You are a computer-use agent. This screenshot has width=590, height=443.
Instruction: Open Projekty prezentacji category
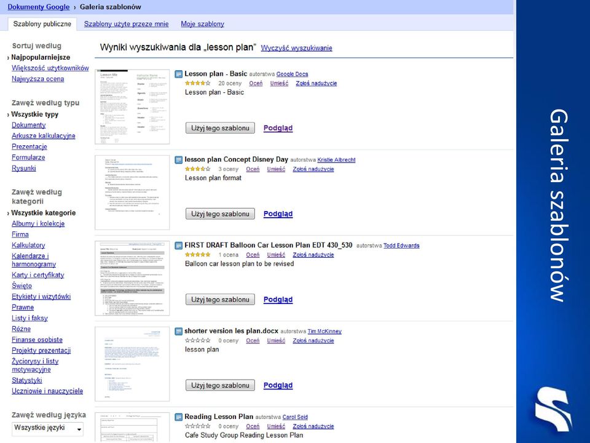pos(41,351)
